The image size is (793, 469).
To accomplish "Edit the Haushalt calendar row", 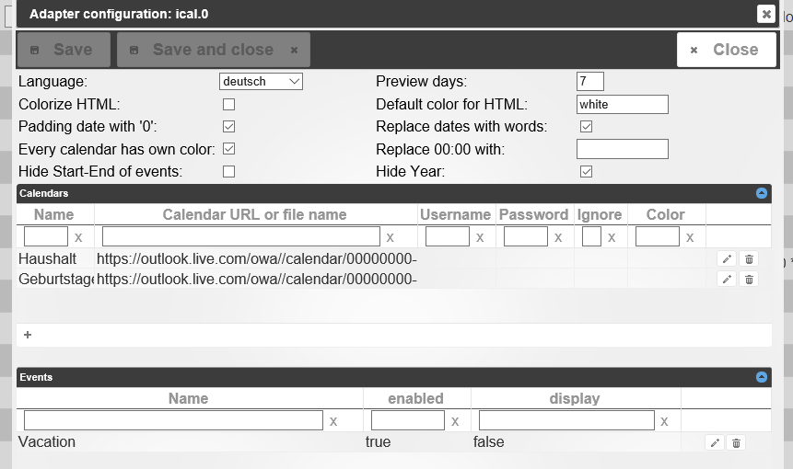I will click(x=727, y=259).
